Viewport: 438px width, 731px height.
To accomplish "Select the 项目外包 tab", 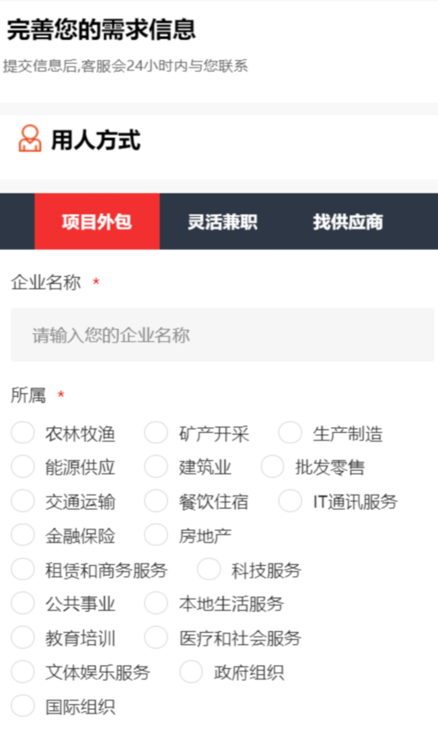I will [x=96, y=221].
